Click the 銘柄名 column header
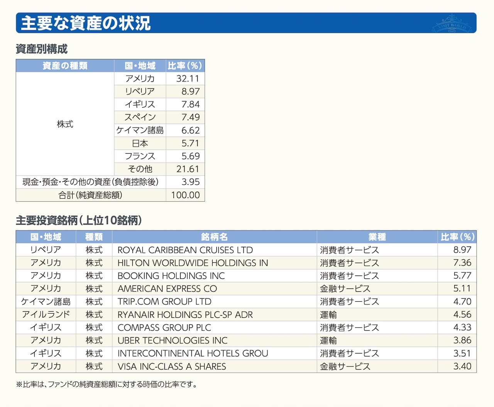Viewport: 494px width, 407px height. pyautogui.click(x=214, y=237)
